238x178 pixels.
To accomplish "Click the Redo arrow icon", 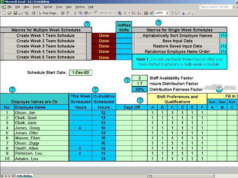I will tap(110, 13).
